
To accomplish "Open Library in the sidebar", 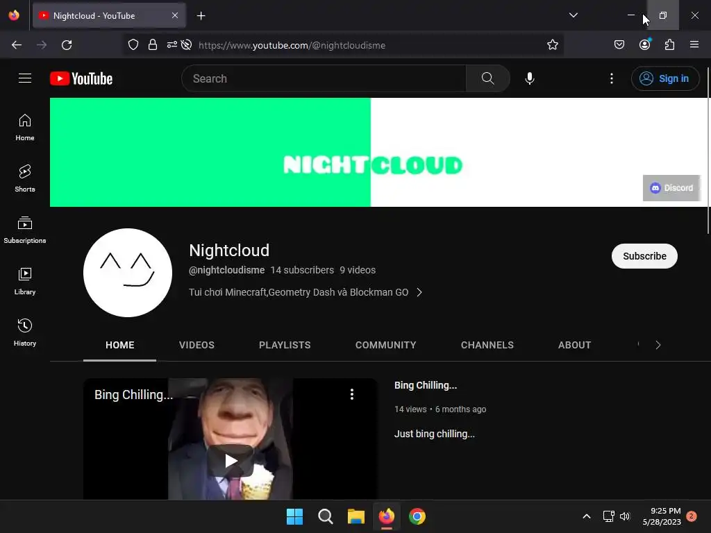I will (x=25, y=282).
